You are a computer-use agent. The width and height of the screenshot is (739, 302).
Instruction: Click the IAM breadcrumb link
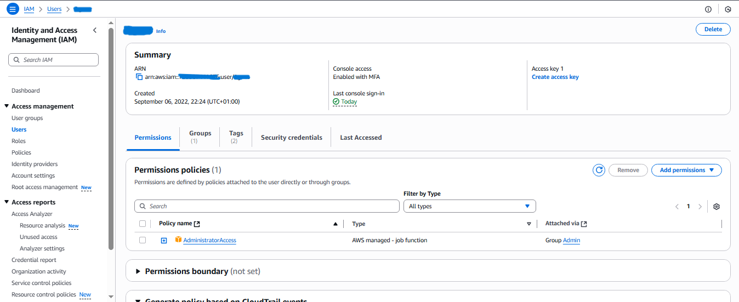tap(29, 9)
